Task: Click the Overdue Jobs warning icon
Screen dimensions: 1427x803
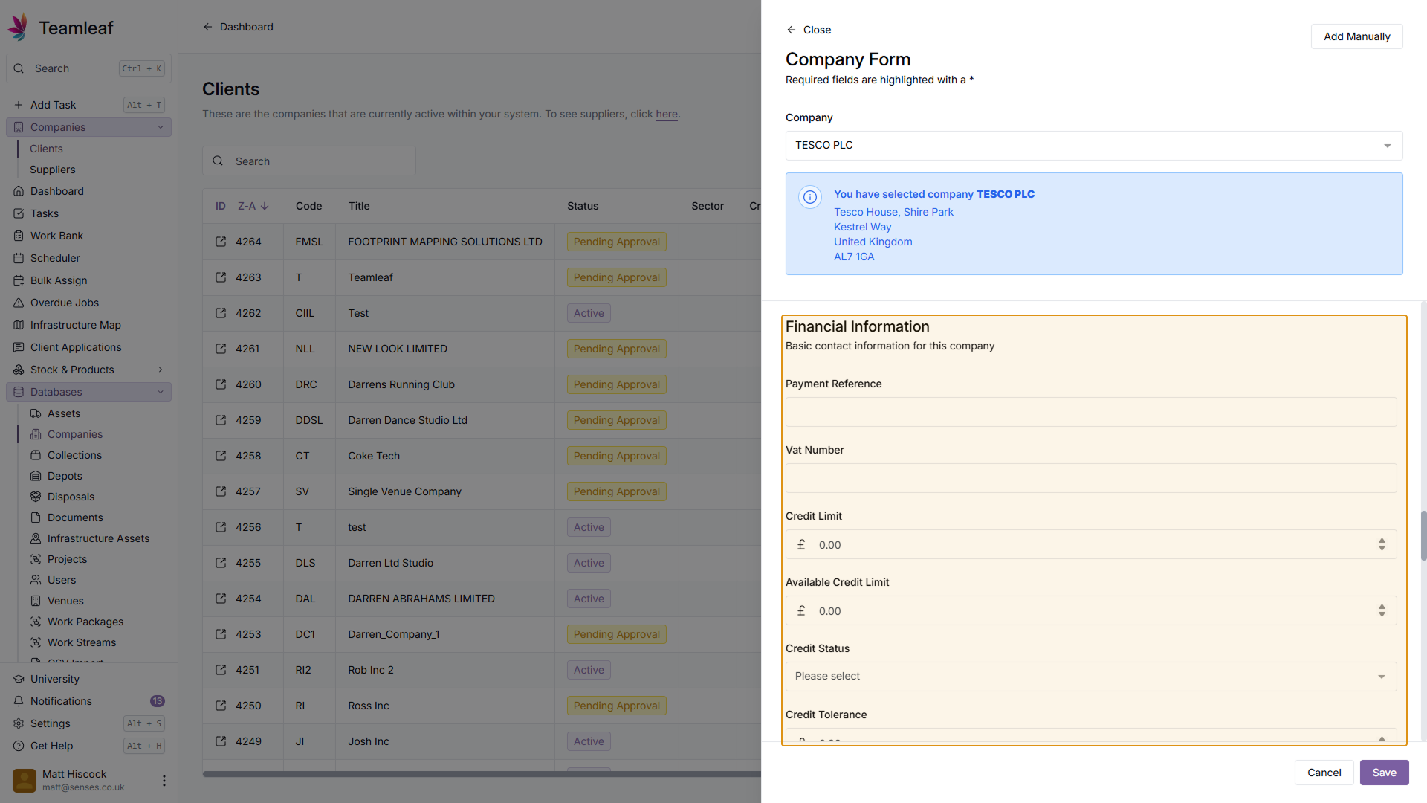Action: point(19,303)
